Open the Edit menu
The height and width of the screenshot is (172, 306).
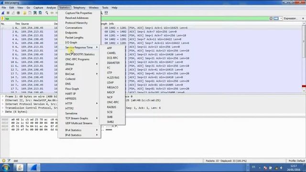pos(11,8)
